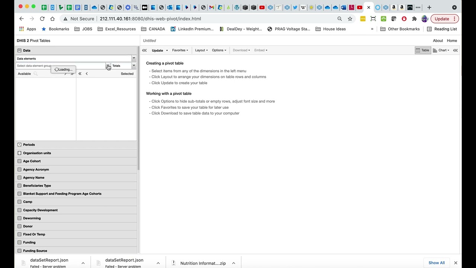Open the Layout menu
Viewport: 476px width, 268px height.
[x=202, y=50]
